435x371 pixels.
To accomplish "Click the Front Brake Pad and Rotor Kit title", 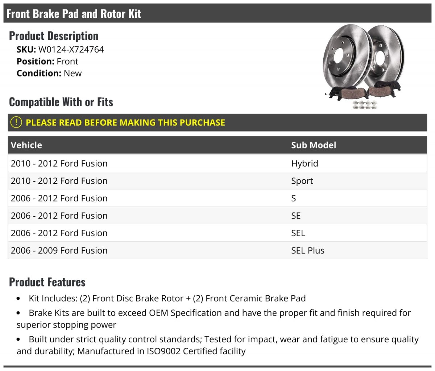I will click(x=74, y=14).
